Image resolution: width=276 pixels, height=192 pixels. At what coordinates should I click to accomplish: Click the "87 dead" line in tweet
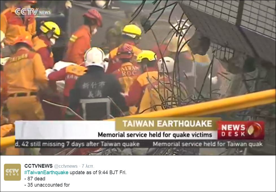click(x=35, y=179)
